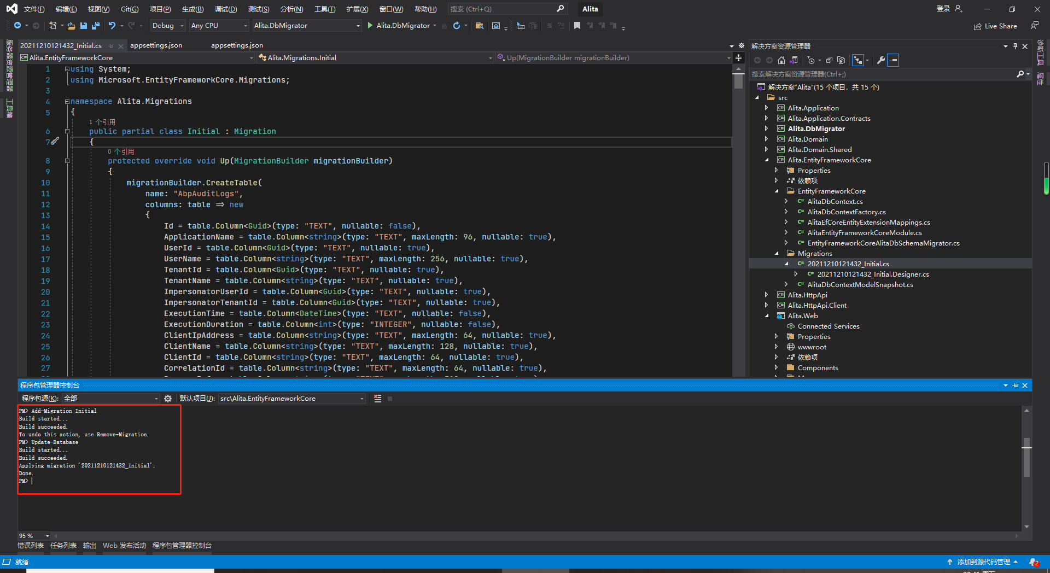Switch to the appsettings.json tab
Viewport: 1050px width, 573px height.
click(x=156, y=45)
